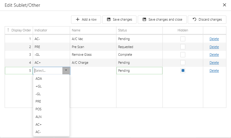Close the Edit Sublet/Other dialog
This screenshot has width=231, height=138.
(x=225, y=5)
